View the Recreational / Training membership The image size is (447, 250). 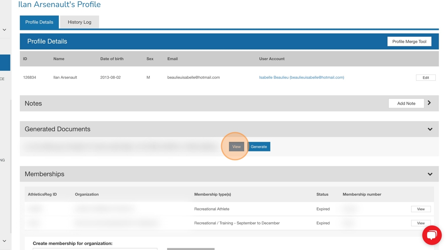421,223
